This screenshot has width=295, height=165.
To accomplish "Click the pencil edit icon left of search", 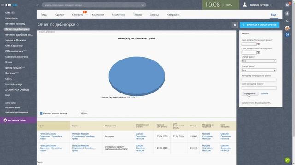I will [x=38, y=5].
